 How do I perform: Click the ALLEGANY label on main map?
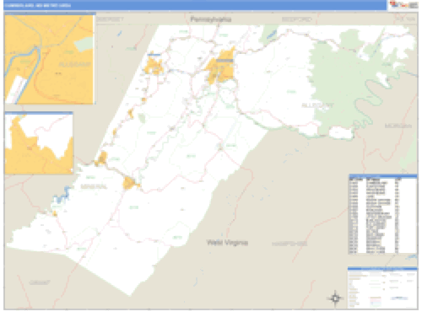(317, 105)
